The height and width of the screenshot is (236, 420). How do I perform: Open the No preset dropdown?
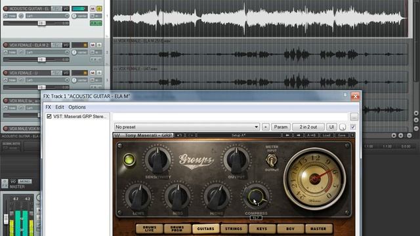187,127
